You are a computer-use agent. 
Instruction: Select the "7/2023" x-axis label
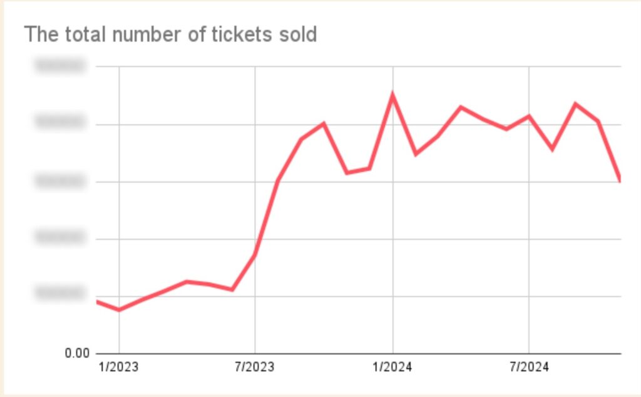click(x=255, y=366)
